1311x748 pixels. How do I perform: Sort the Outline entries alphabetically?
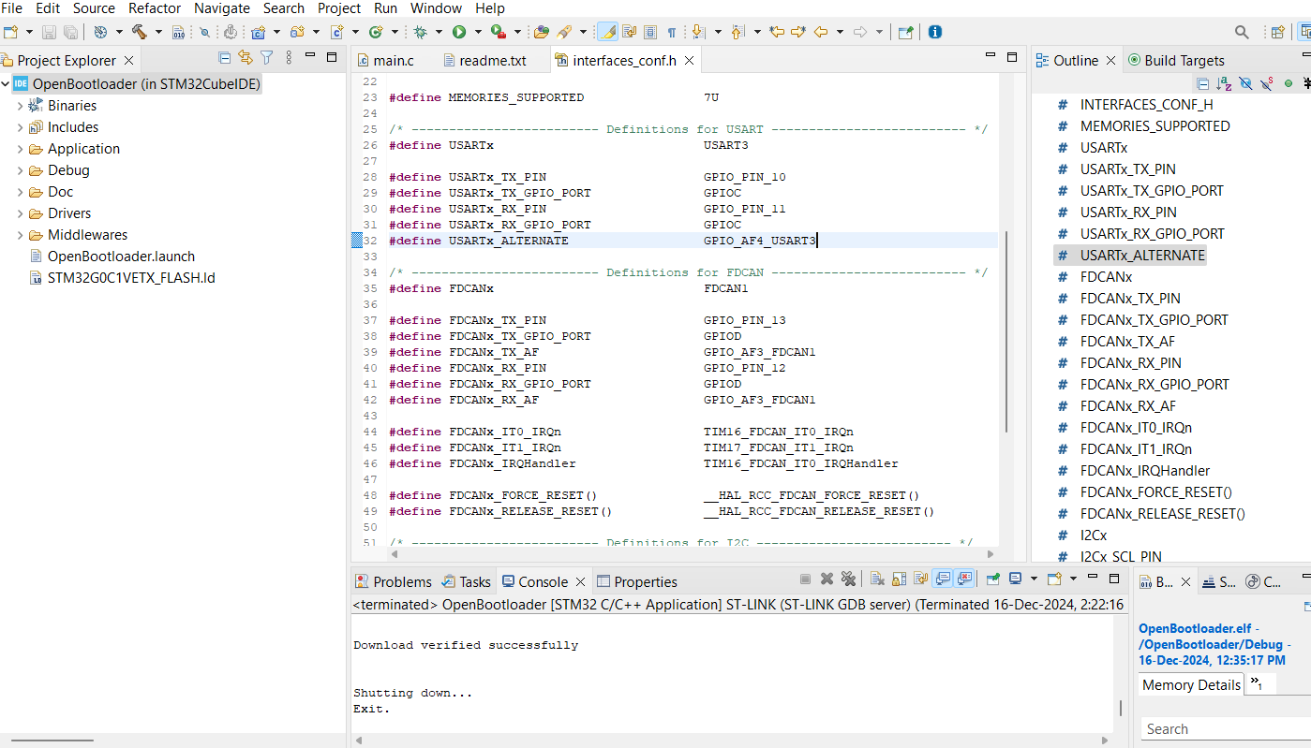(x=1223, y=83)
